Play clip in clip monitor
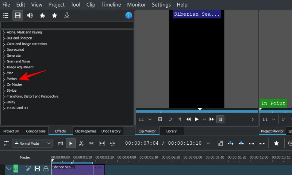292x175 pixels. coord(197,119)
